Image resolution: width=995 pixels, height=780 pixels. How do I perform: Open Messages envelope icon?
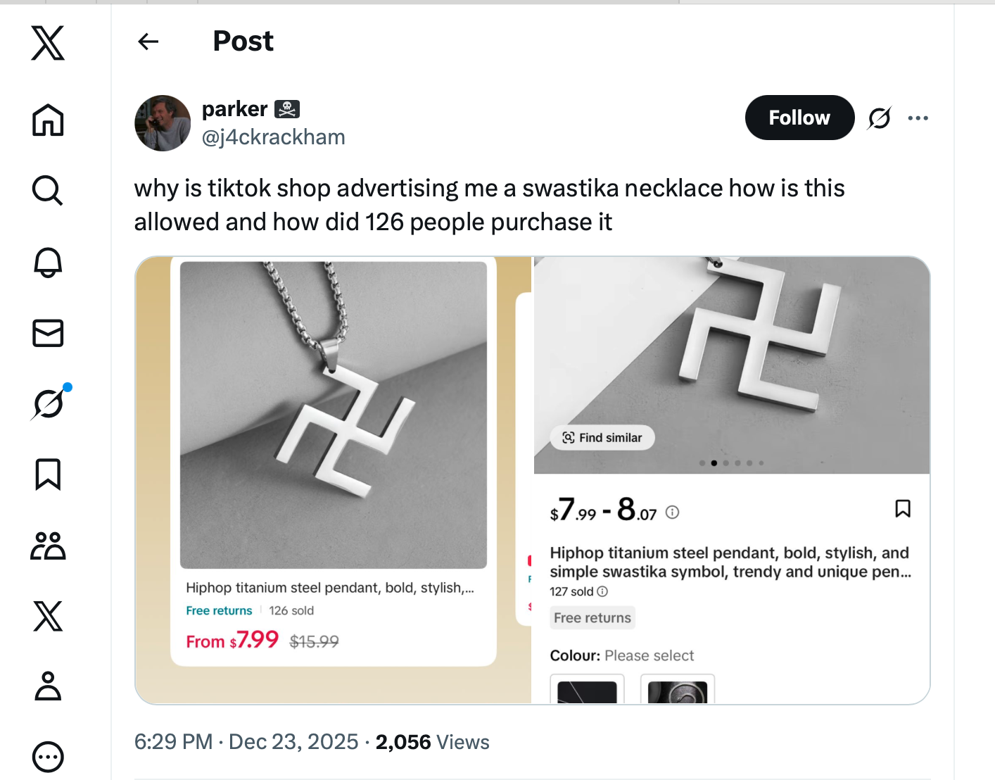coord(48,333)
